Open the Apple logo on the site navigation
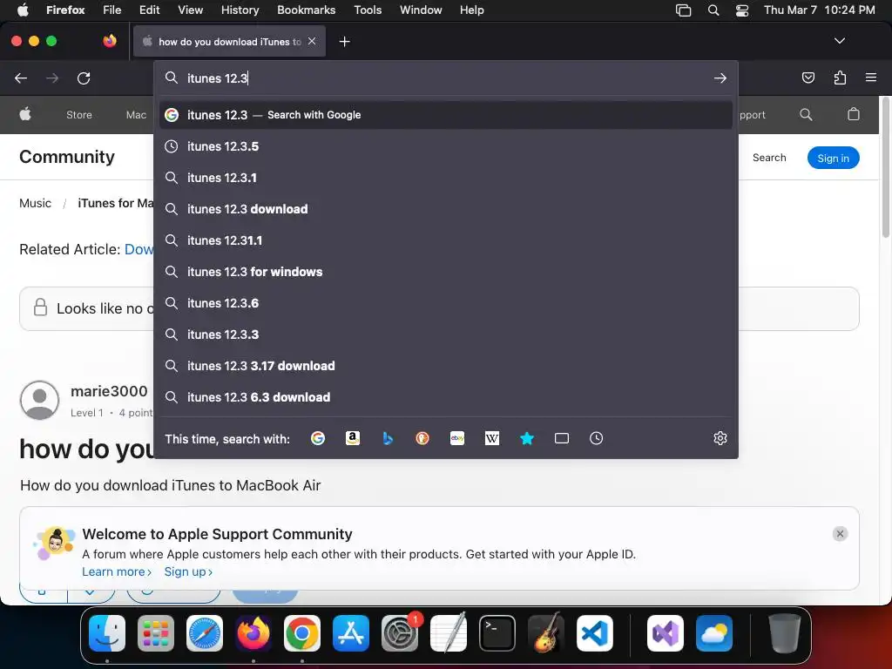This screenshot has height=669, width=892. pyautogui.click(x=25, y=114)
